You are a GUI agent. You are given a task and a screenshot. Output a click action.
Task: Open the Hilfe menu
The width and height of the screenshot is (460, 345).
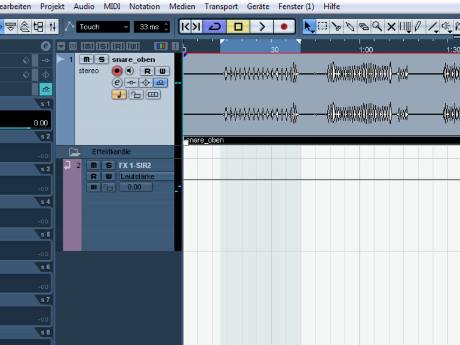[332, 7]
